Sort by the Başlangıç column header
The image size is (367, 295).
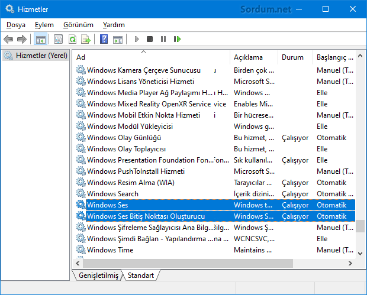click(334, 57)
